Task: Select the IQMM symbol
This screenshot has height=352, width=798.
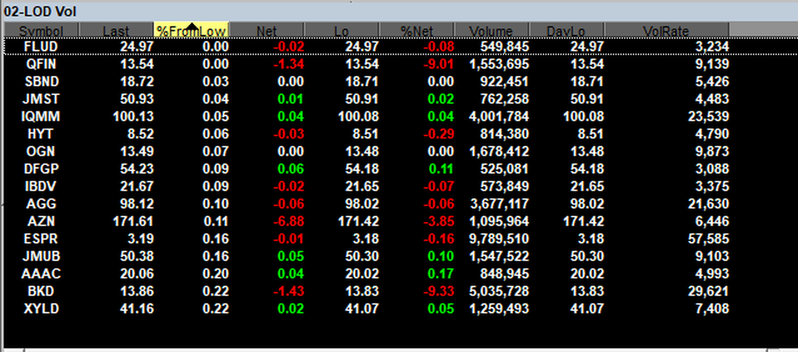Action: (41, 116)
